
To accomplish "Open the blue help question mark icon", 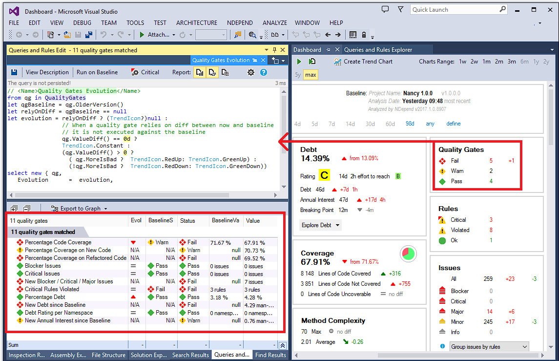I will point(264,72).
